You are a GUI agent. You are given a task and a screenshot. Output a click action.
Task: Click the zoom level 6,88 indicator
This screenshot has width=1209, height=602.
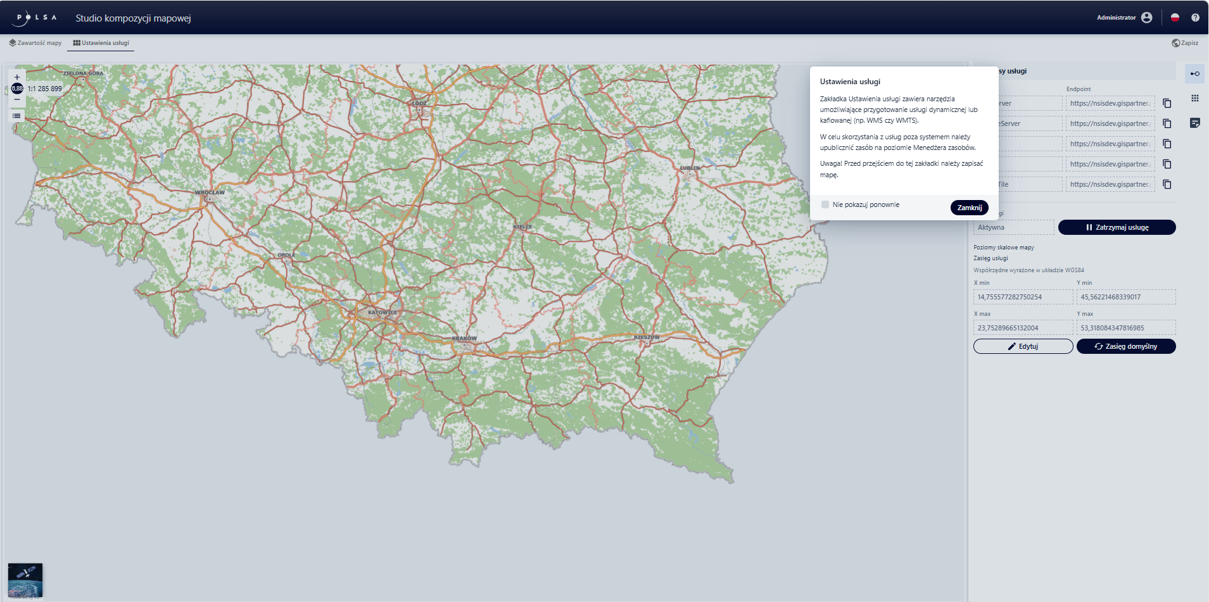(x=17, y=89)
